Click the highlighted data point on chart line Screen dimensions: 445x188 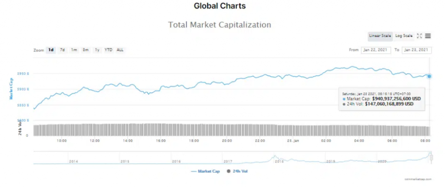point(429,76)
